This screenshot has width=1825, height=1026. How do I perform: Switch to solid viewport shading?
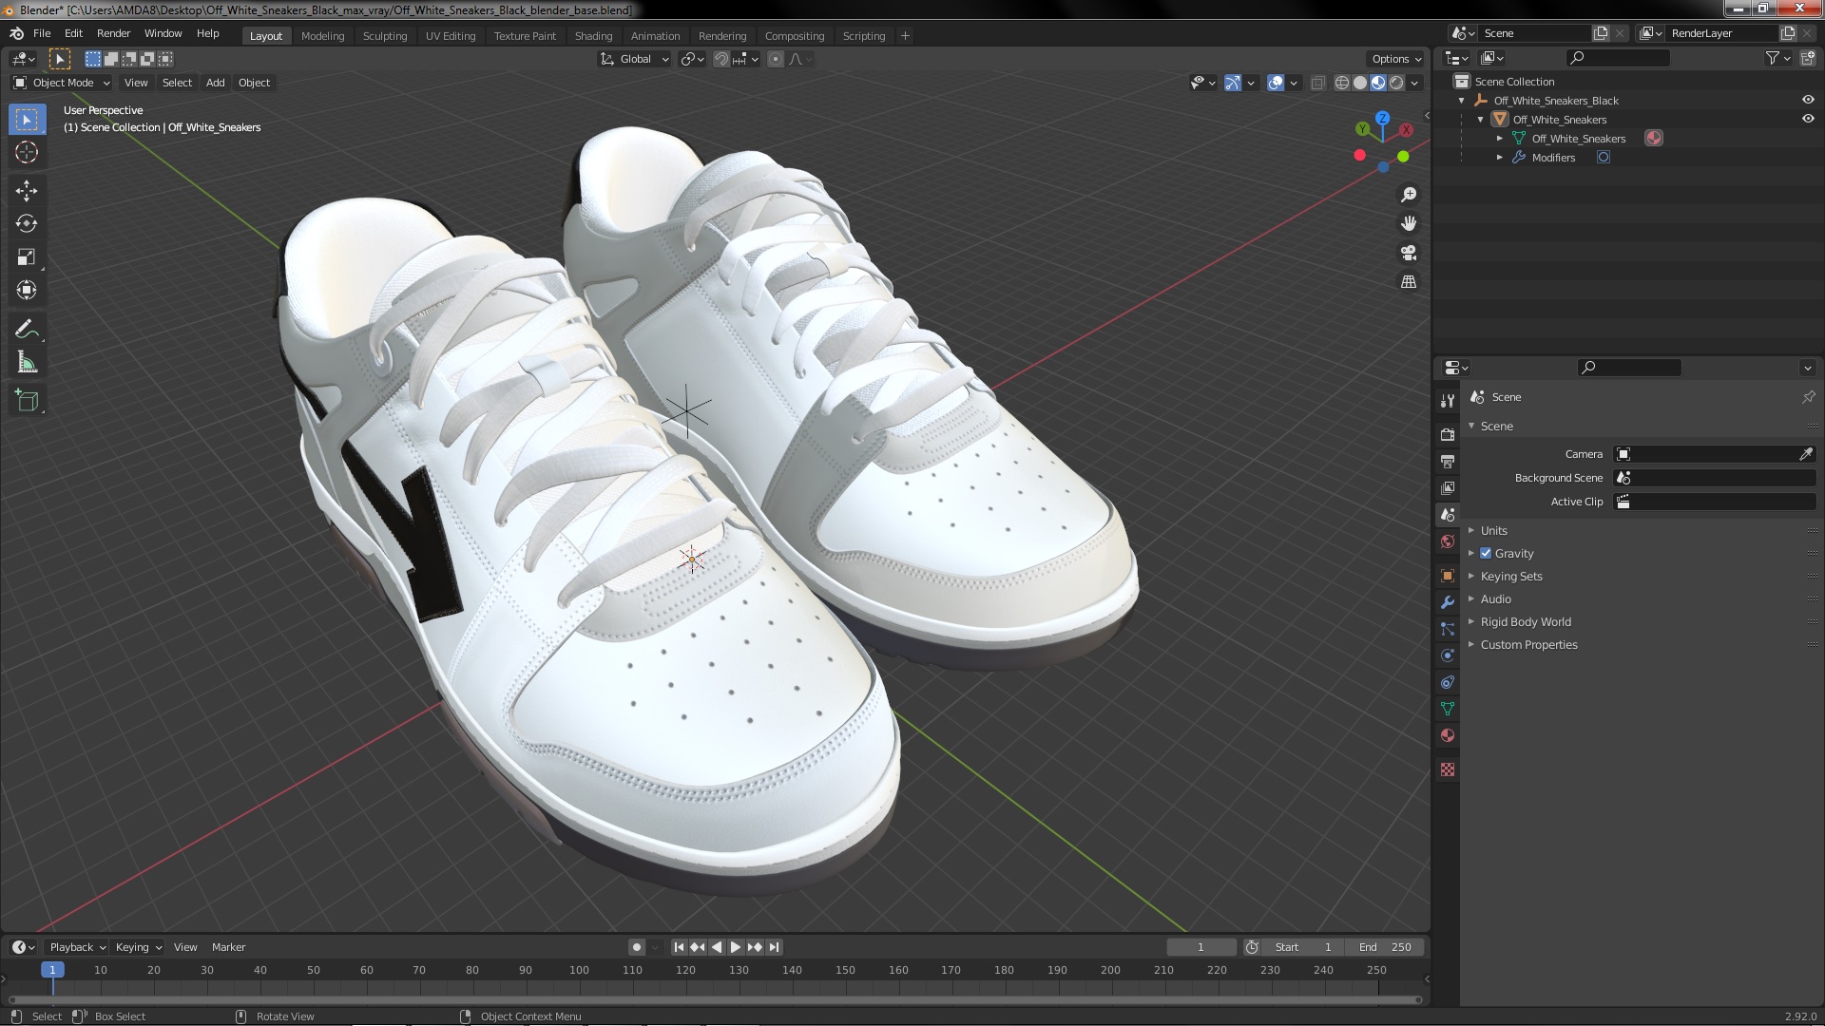pos(1360,83)
